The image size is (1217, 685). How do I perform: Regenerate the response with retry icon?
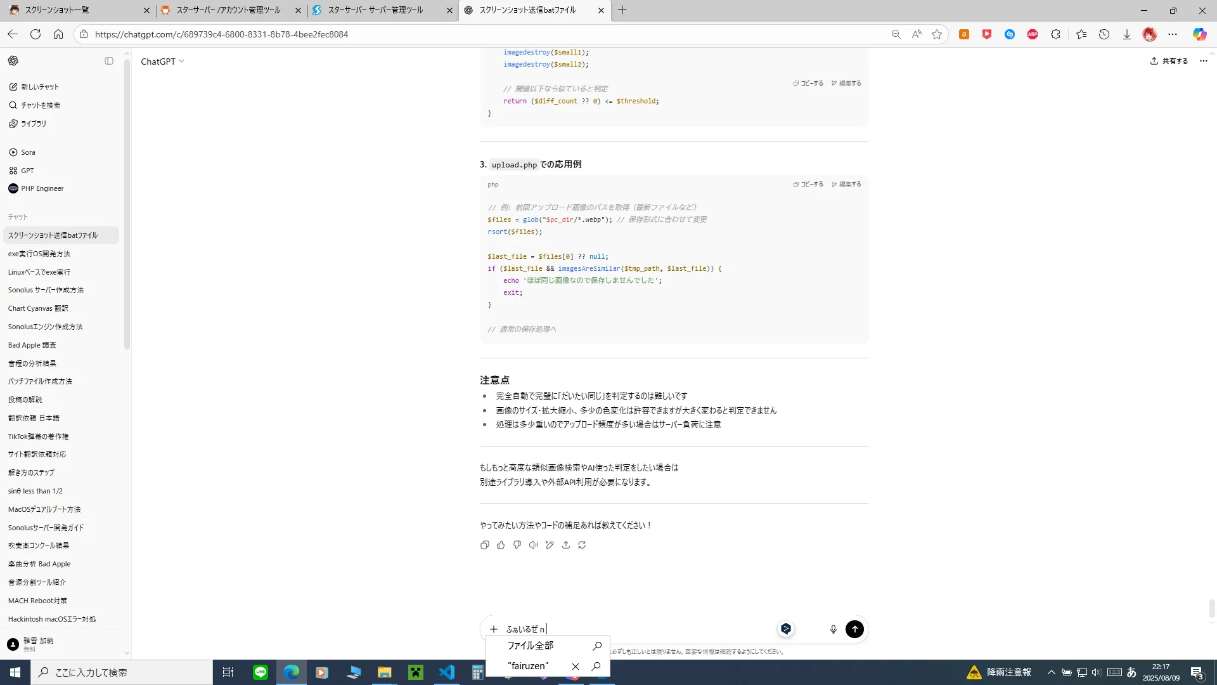582,545
